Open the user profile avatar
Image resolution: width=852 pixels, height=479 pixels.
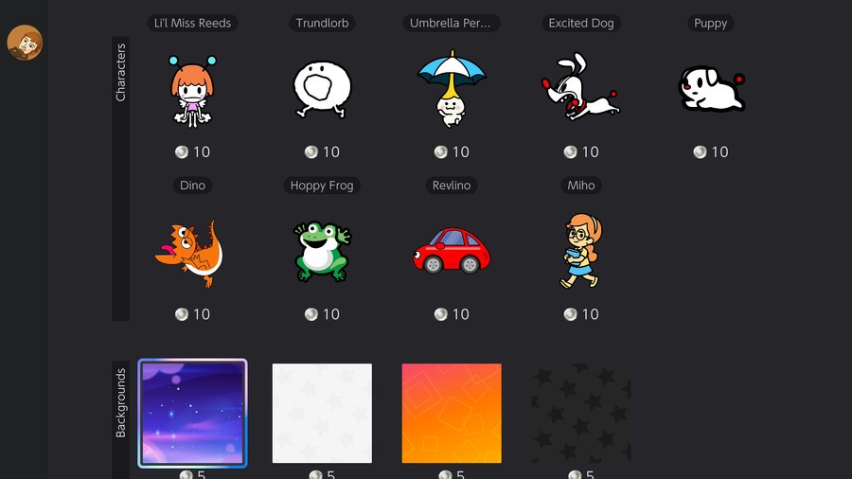coord(25,43)
